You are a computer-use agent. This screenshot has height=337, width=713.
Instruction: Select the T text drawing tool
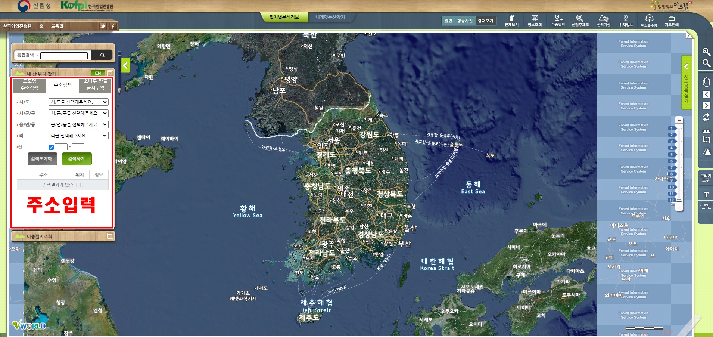click(706, 194)
